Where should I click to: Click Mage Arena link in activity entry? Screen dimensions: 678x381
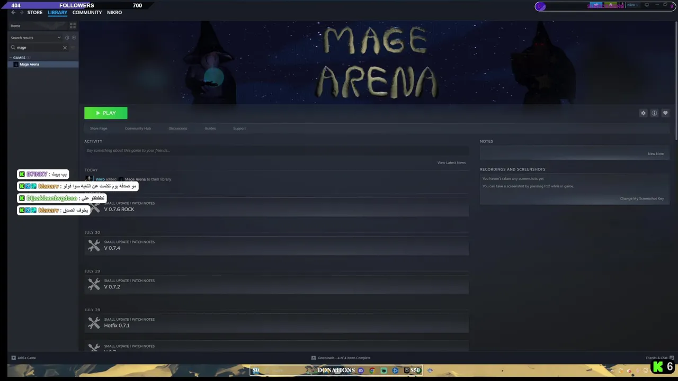[x=135, y=179]
